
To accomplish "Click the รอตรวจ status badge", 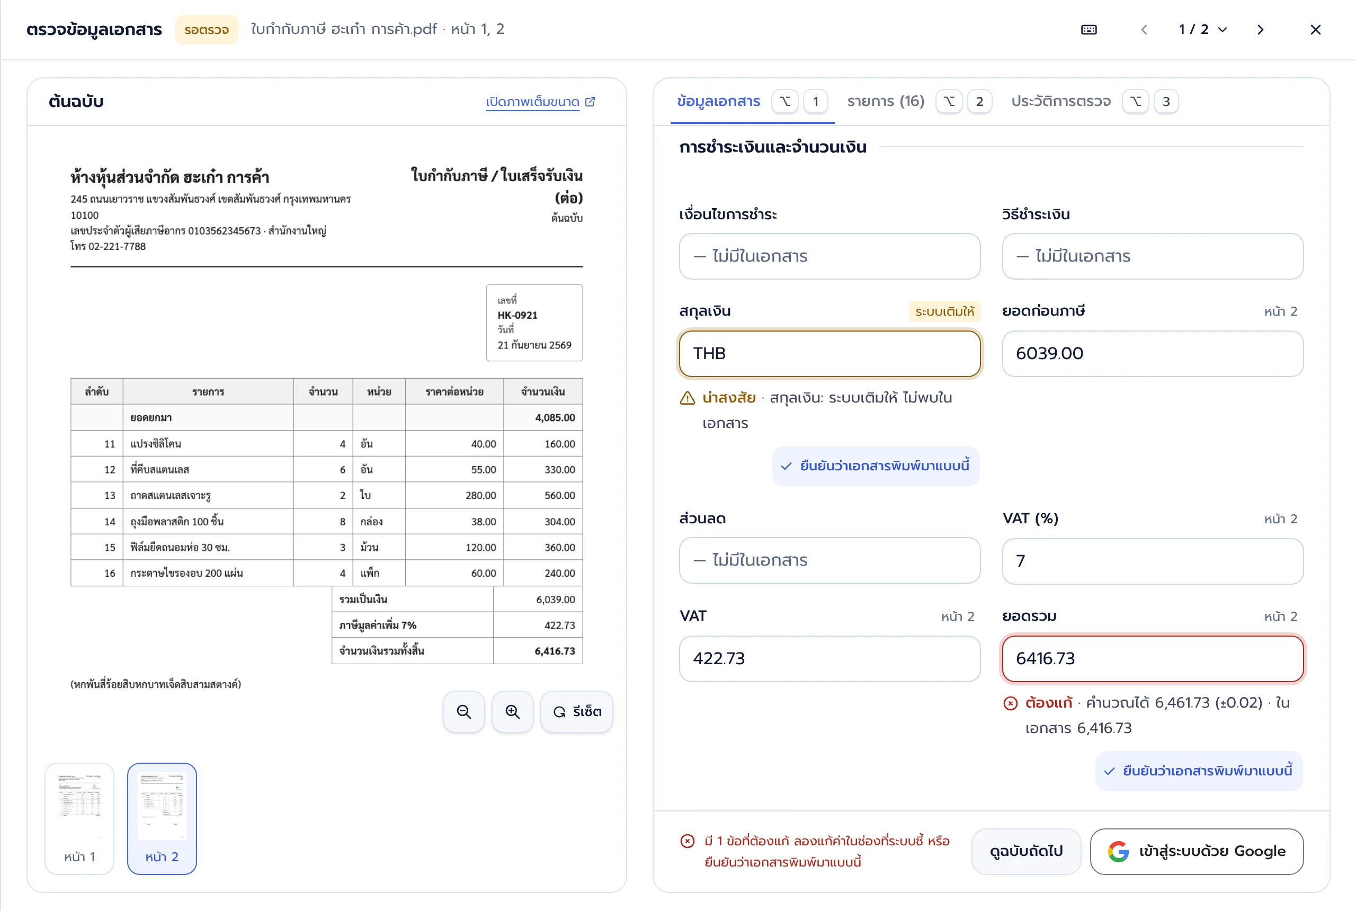I will point(207,30).
